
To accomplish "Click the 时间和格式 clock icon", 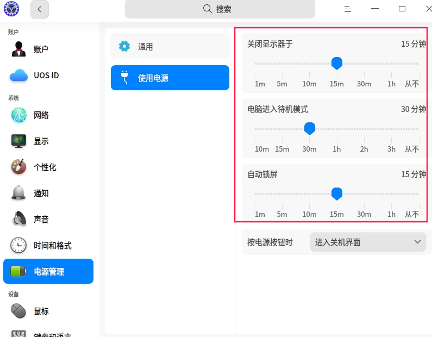I will point(18,245).
